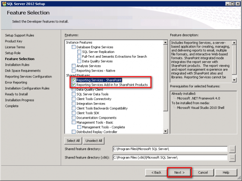The height and width of the screenshot is (181, 242).
Task: Go to the Next setup page
Action: (179, 173)
